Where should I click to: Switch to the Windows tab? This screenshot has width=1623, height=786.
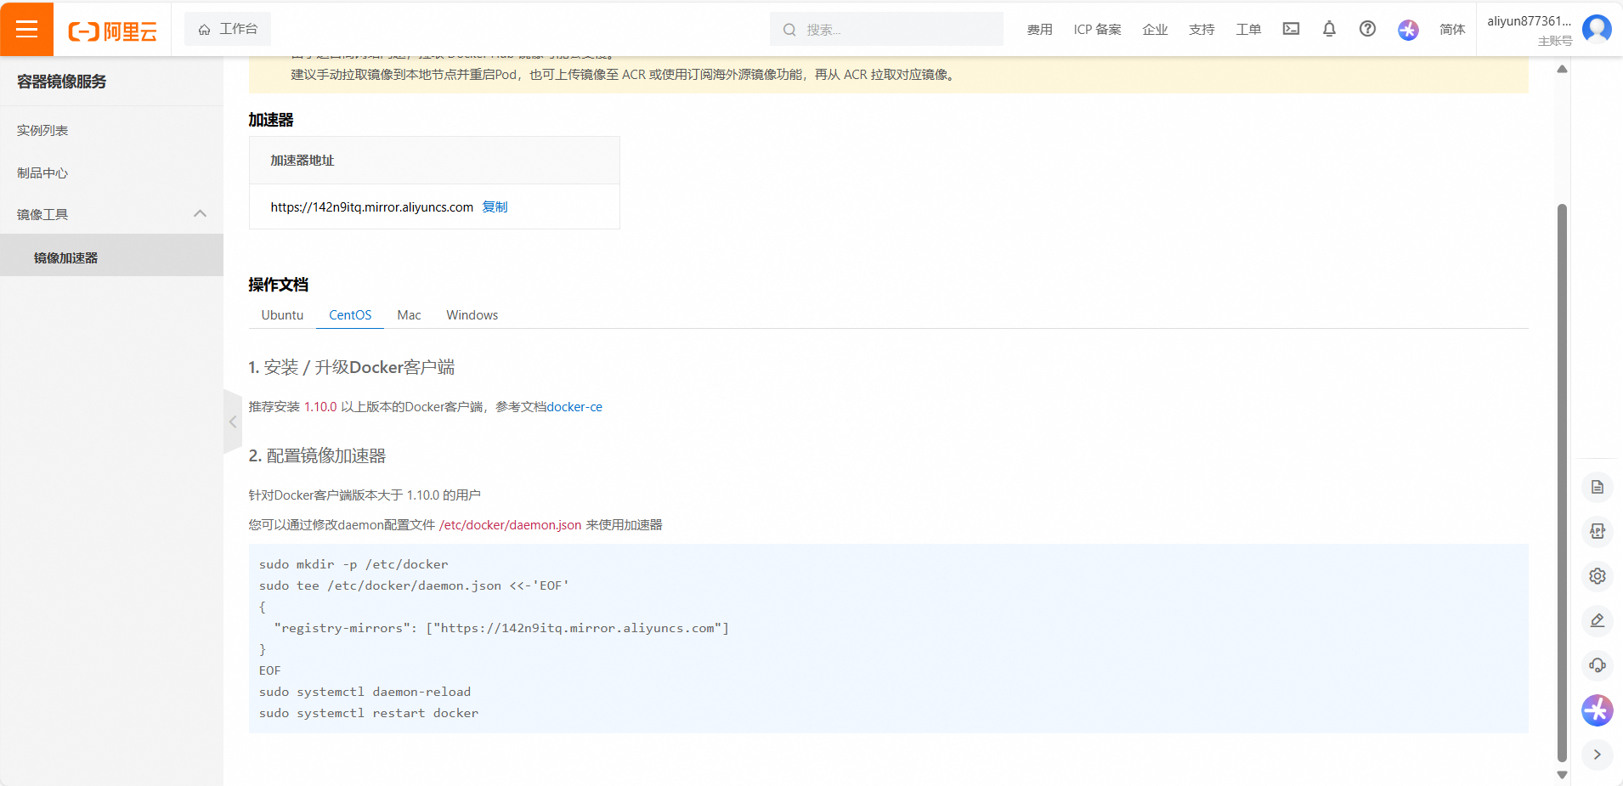[x=472, y=314]
